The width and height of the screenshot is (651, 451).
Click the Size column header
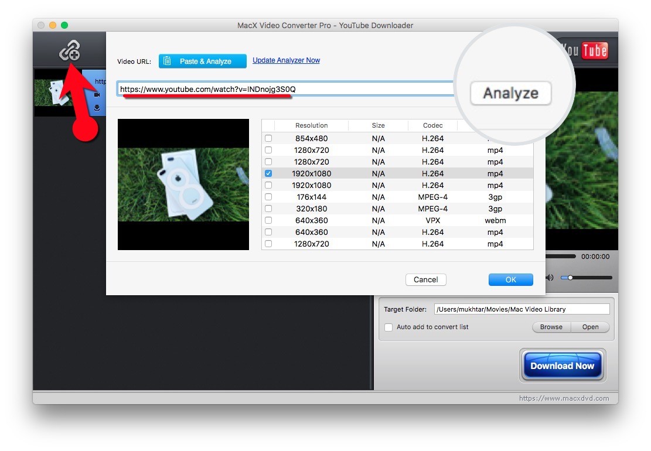[x=378, y=125]
